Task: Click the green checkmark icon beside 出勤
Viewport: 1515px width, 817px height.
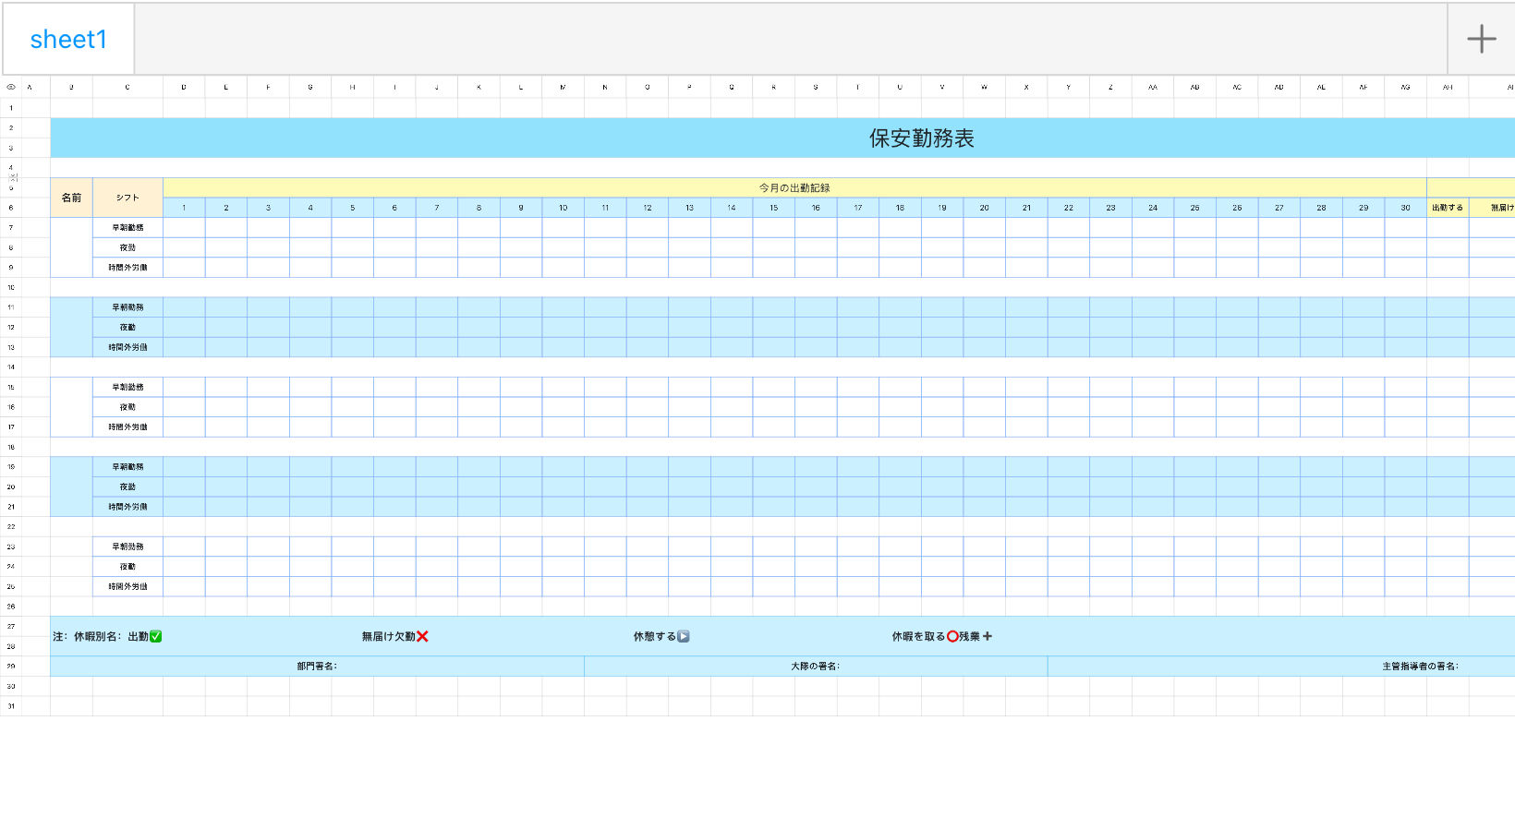Action: [x=155, y=636]
